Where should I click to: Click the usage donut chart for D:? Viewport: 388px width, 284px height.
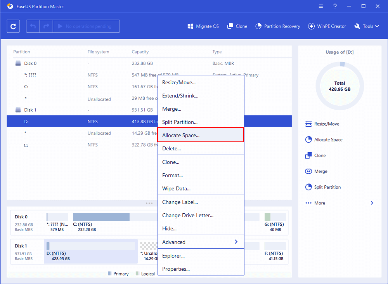click(x=340, y=86)
